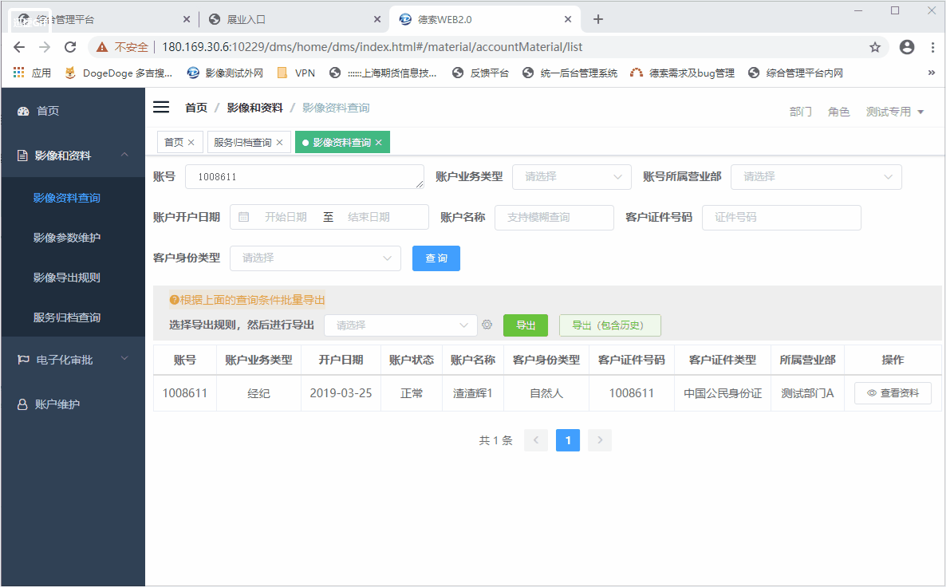Close the 展业入口 browser tab
Viewport: 946px width, 587px height.
click(x=377, y=19)
